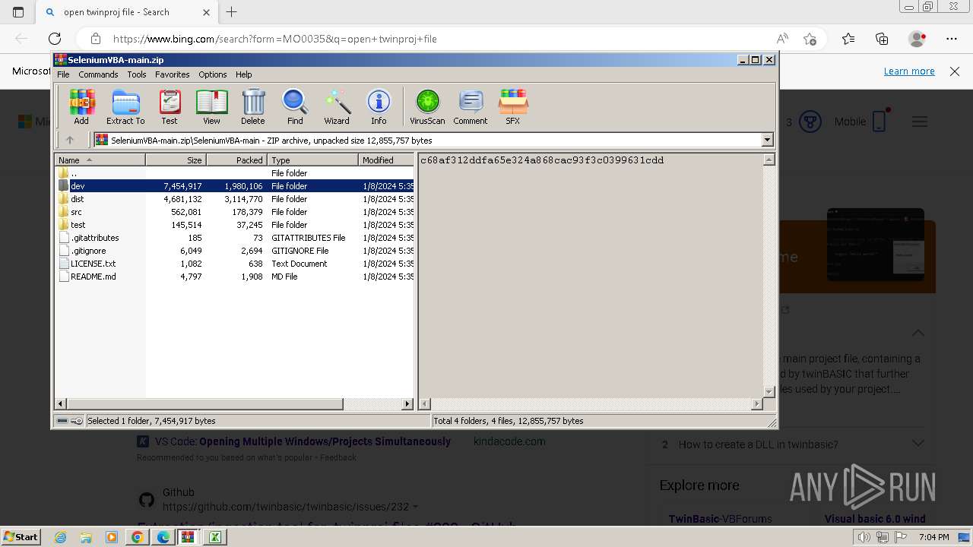Click the 'Total 4 folders' status text
973x547 pixels.
click(509, 421)
